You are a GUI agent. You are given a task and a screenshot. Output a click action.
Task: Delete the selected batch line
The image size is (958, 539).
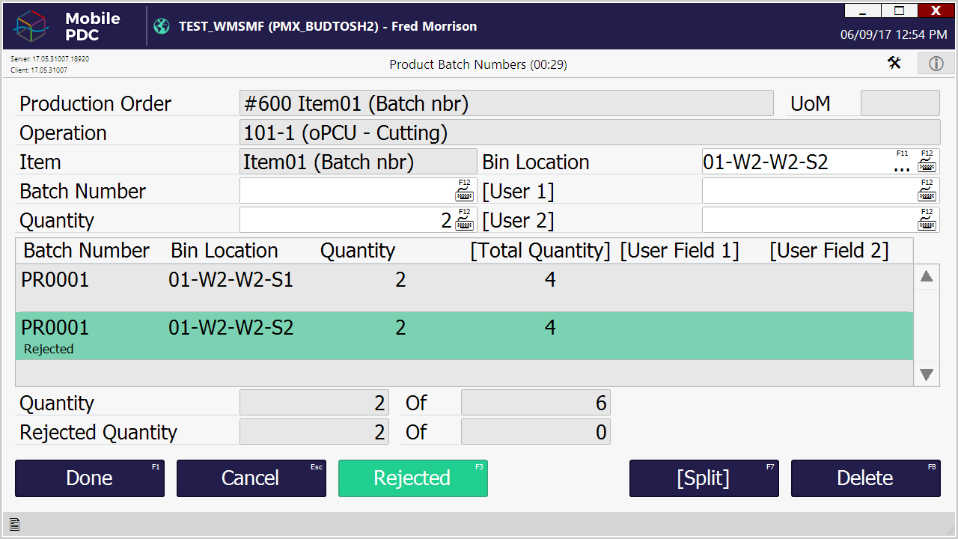point(865,478)
